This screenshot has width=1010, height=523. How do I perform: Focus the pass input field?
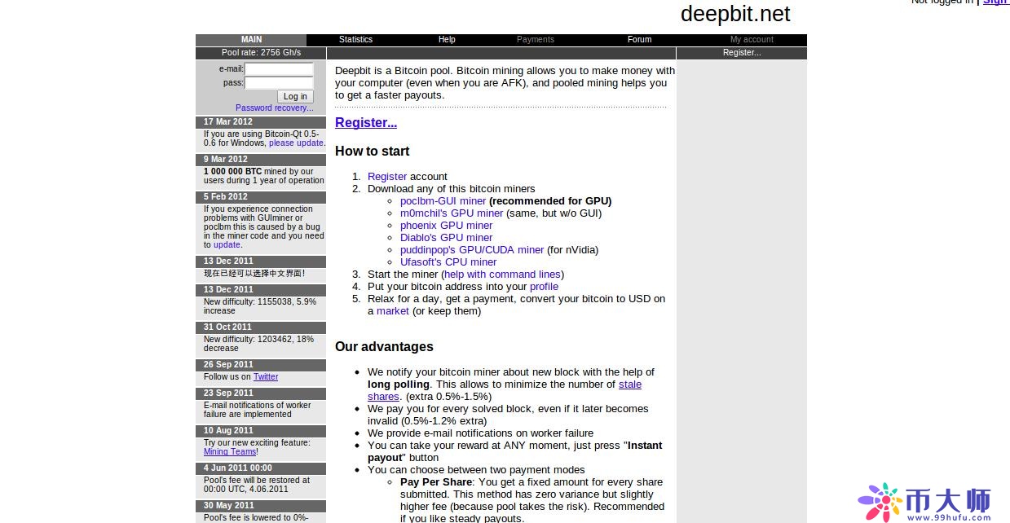(x=279, y=83)
